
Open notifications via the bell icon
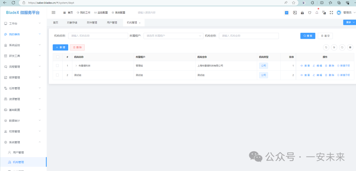[x=317, y=13]
